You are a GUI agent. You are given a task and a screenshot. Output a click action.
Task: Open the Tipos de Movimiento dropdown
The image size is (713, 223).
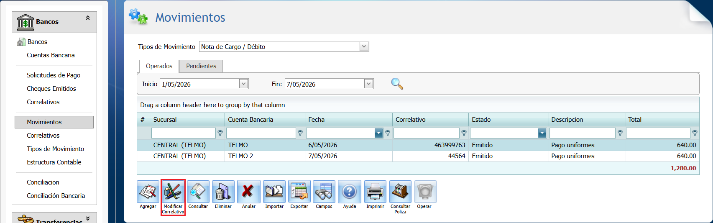pos(364,46)
